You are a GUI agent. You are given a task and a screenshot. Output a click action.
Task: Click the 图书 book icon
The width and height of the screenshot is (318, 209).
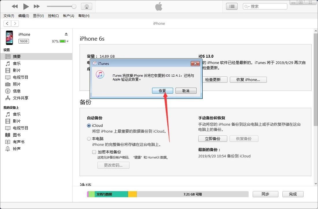coord(8,135)
